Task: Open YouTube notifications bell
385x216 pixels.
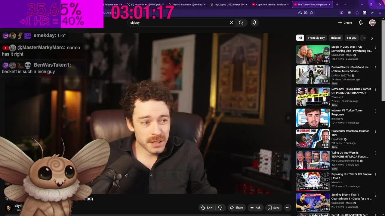Action: click(x=361, y=22)
